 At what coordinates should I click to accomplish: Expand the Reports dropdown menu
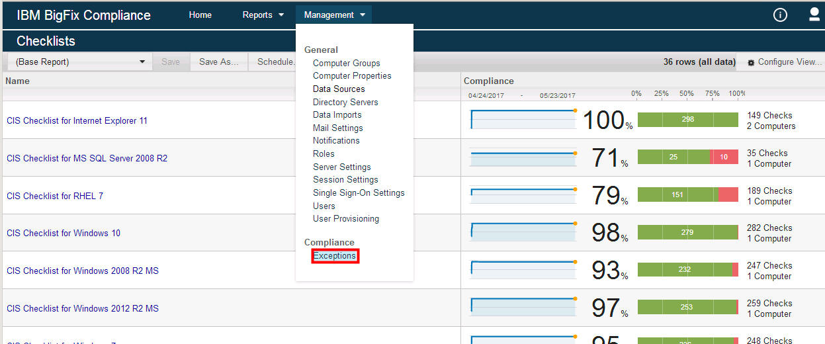tap(263, 15)
